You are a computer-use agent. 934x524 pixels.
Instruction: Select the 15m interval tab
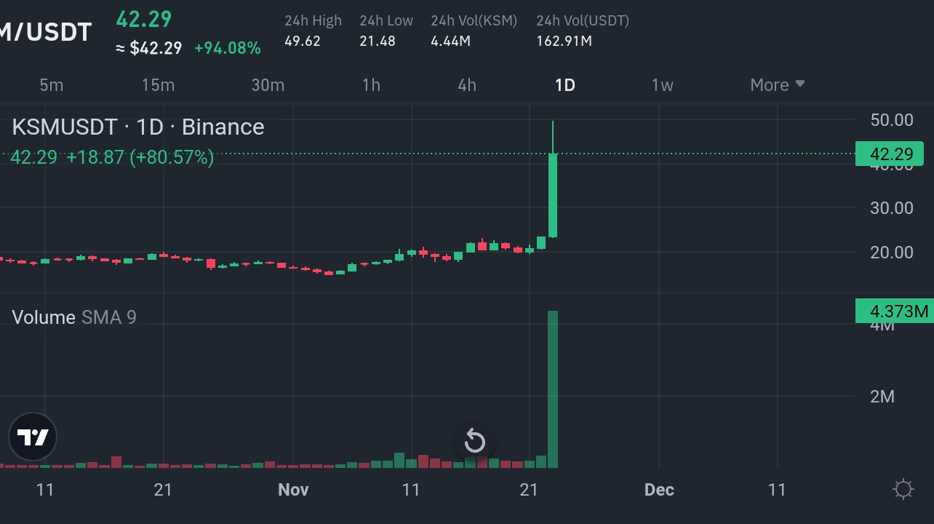(x=158, y=84)
